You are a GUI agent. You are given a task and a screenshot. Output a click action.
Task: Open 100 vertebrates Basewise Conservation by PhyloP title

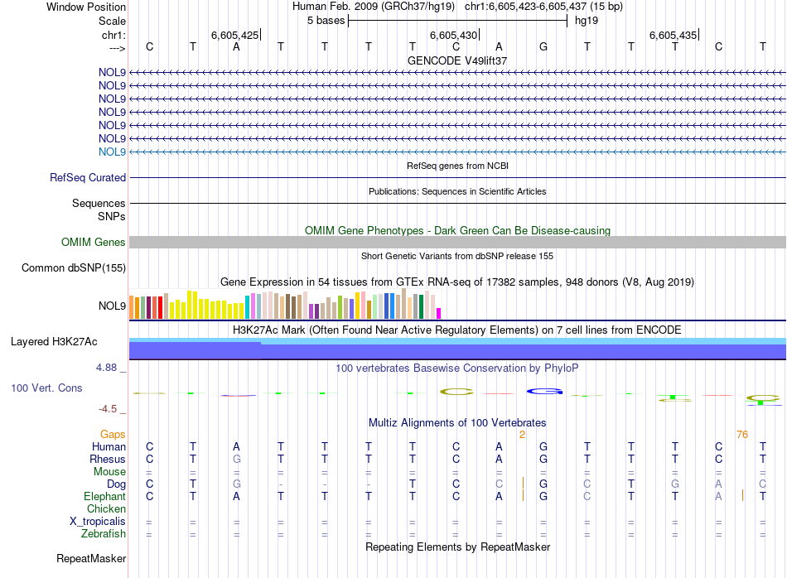pyautogui.click(x=457, y=368)
